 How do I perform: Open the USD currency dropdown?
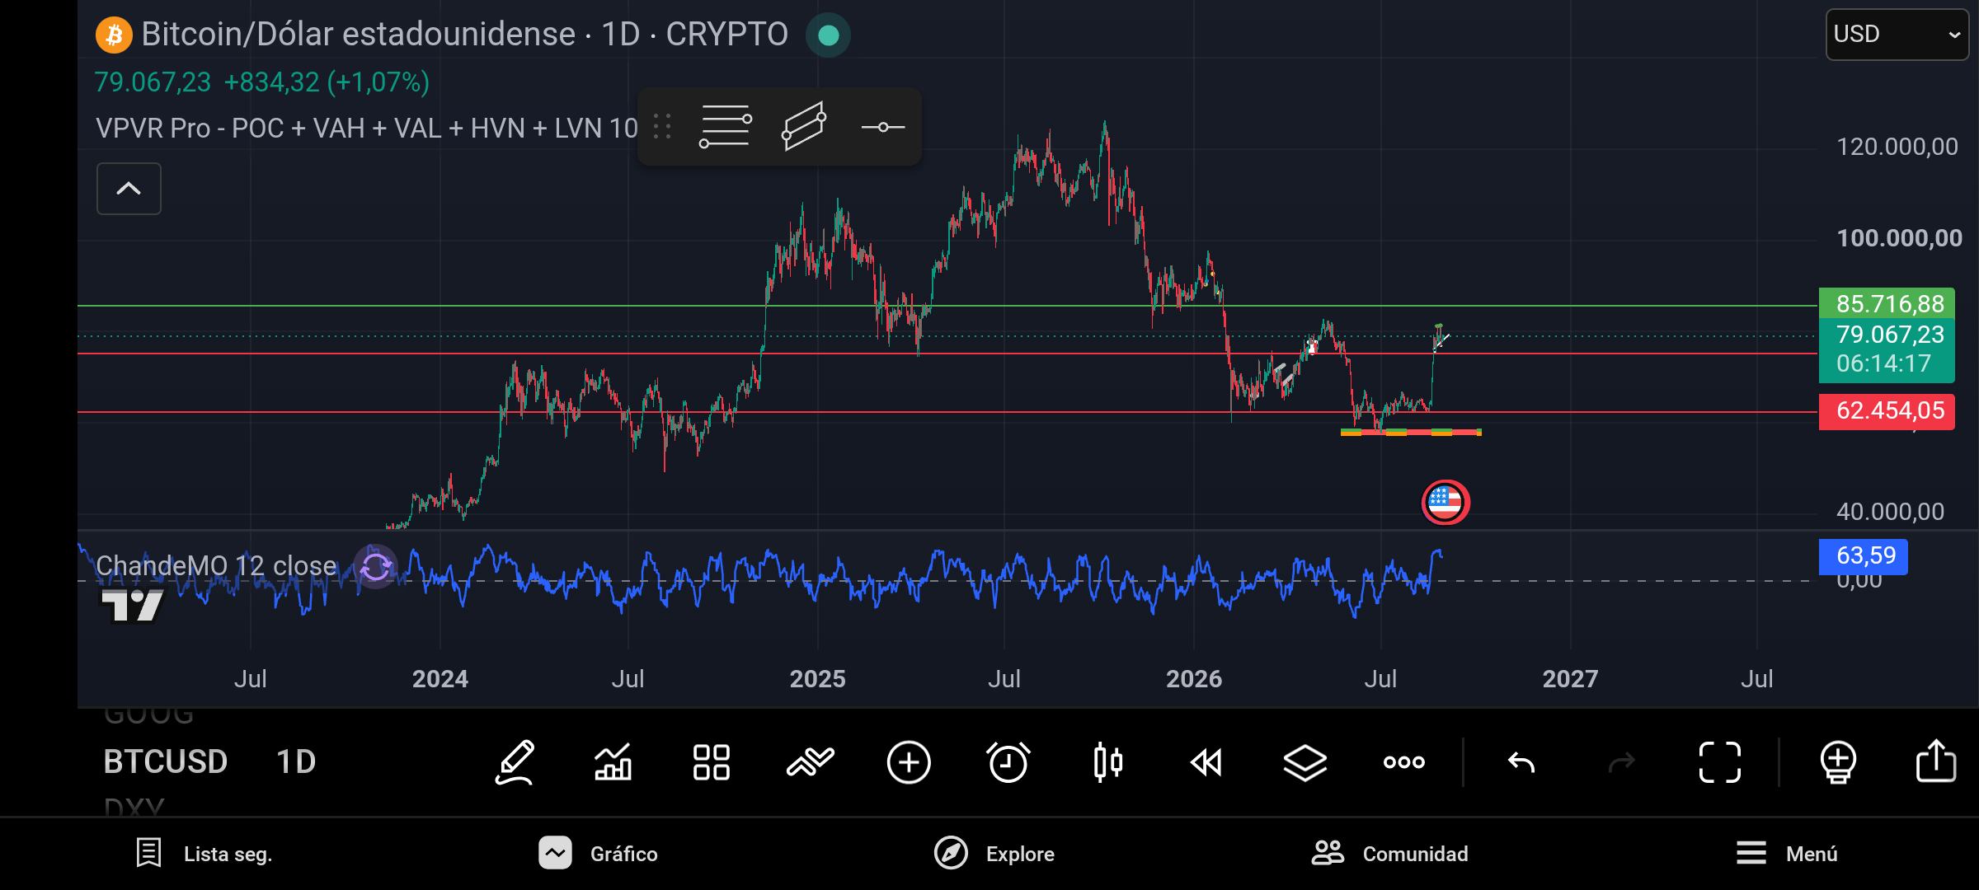(x=1897, y=35)
